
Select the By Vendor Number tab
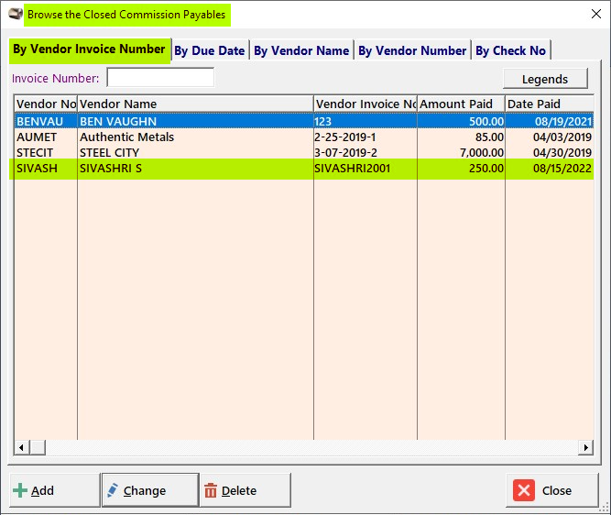(x=412, y=50)
